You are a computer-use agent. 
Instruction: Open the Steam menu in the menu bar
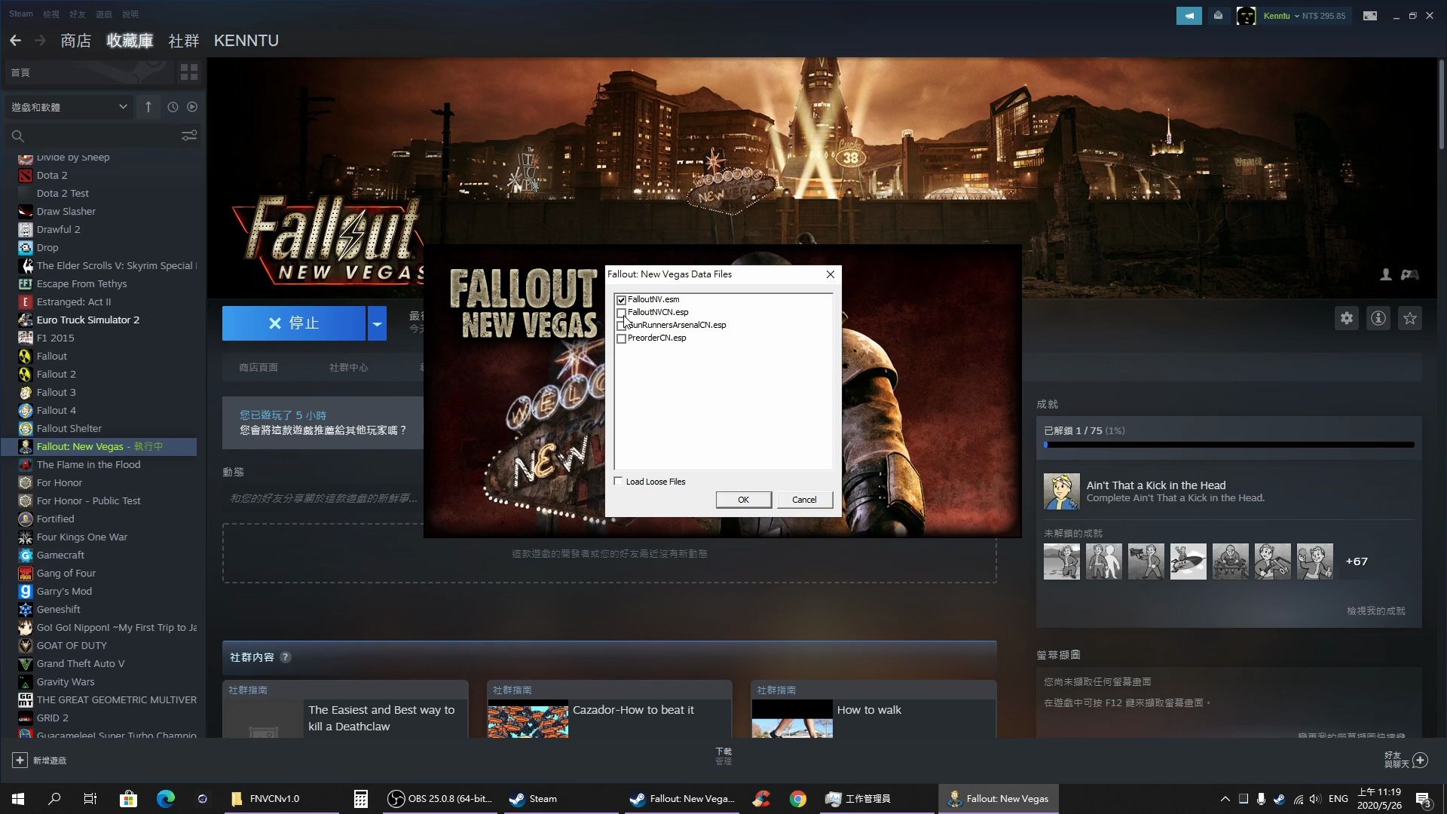[x=20, y=14]
